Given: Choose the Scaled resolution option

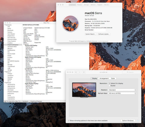Looking at the screenshot, I should [x=109, y=86].
